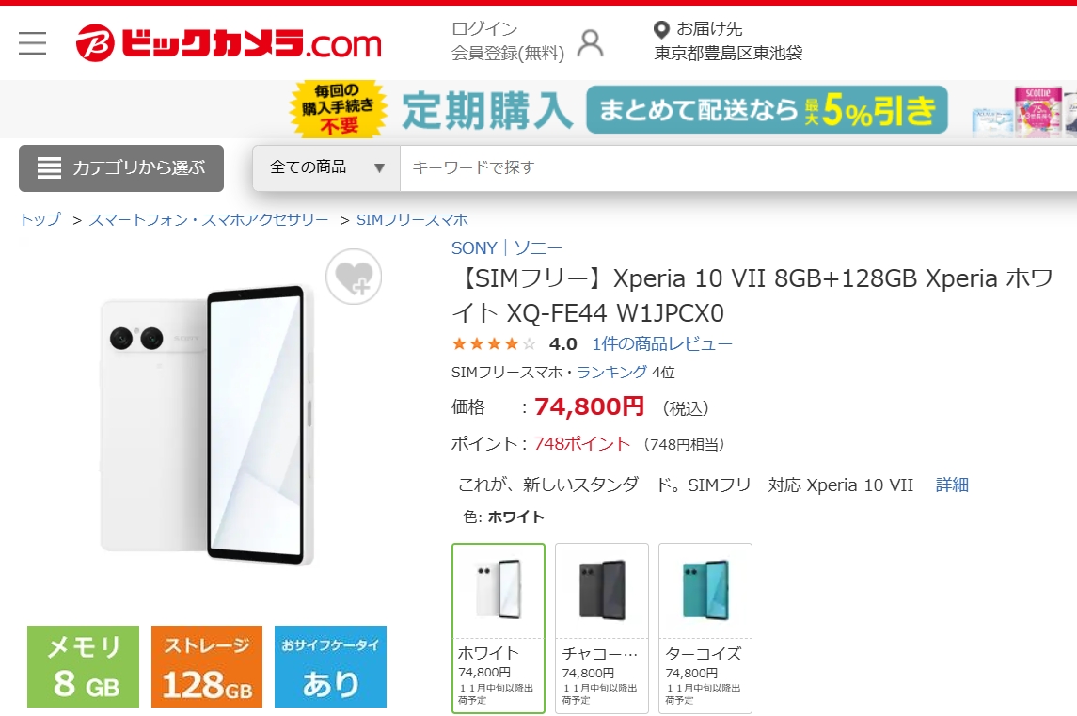Open the 1件の商品レビュー link

point(662,343)
